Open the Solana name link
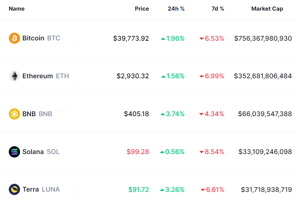 tap(33, 152)
